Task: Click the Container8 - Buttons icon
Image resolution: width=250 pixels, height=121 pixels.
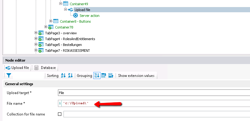Action: click(56, 21)
